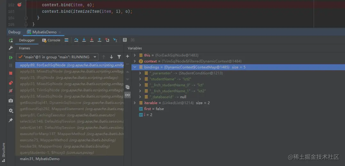345x166 pixels.
Task: Collapse the 'bindings' variable node
Action: [135, 67]
